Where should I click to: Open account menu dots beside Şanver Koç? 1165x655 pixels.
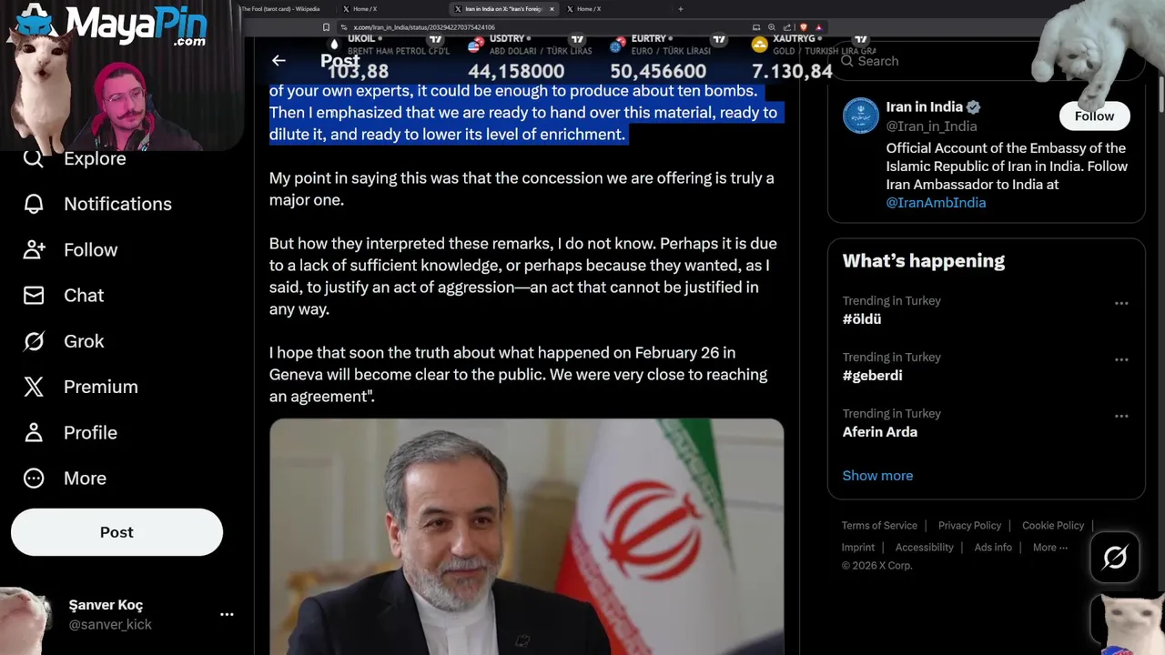coord(227,615)
